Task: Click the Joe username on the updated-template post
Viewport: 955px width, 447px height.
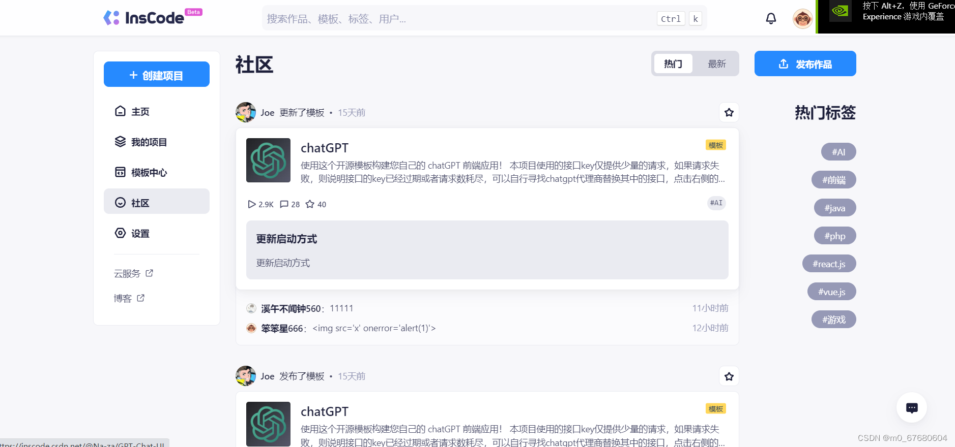Action: [268, 113]
